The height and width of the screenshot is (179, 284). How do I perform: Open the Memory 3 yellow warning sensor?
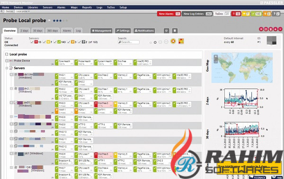coord(123,105)
